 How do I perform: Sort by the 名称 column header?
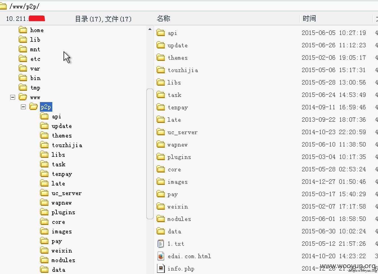(163, 19)
